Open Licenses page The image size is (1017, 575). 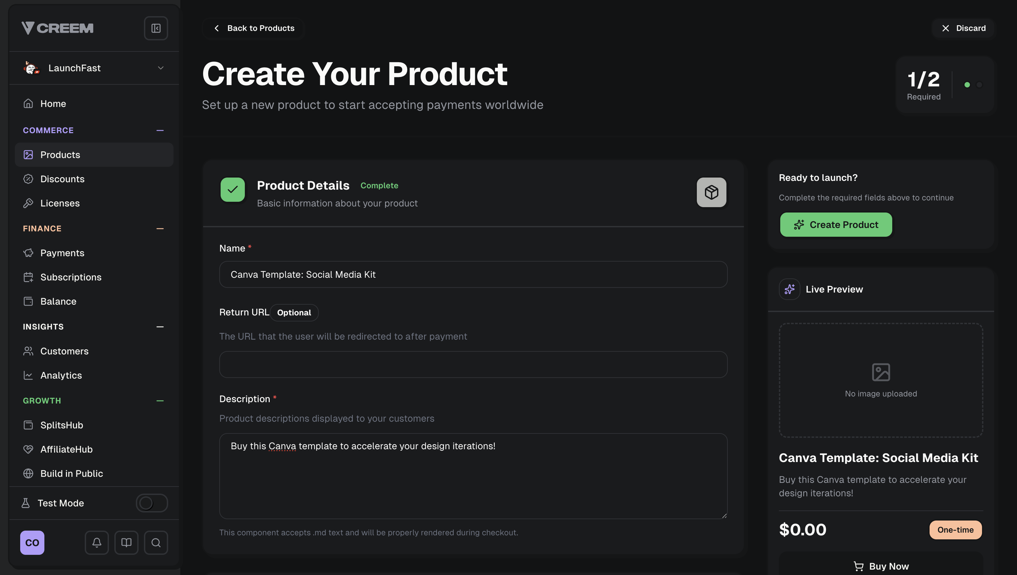point(94,203)
